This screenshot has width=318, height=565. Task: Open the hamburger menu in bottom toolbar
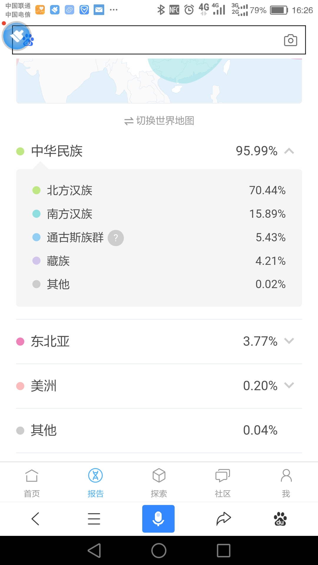(x=94, y=519)
